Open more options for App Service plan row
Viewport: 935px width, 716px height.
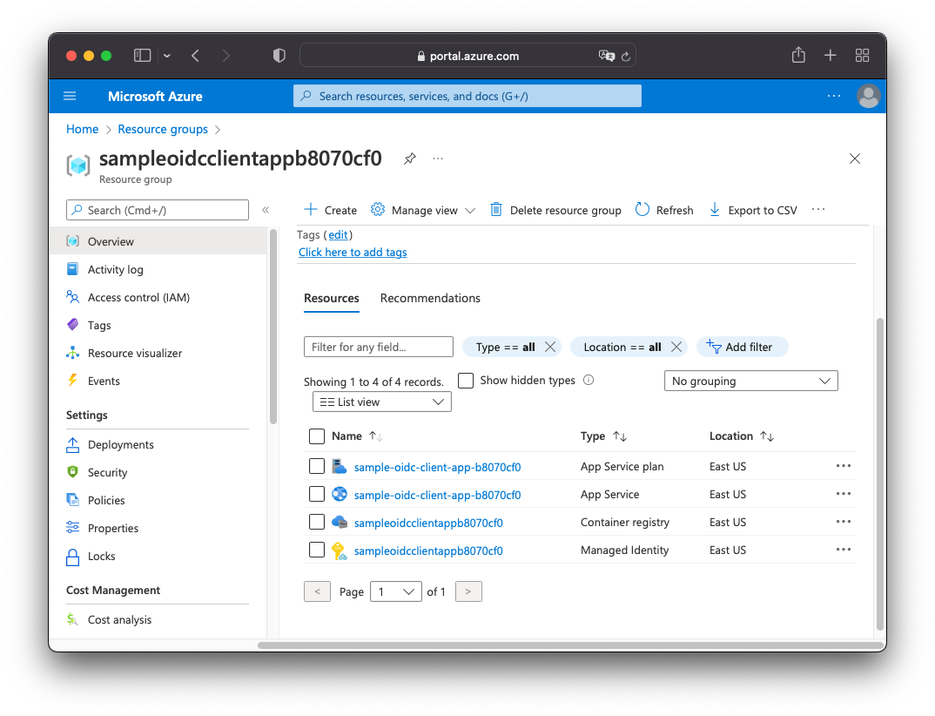pyautogui.click(x=844, y=466)
